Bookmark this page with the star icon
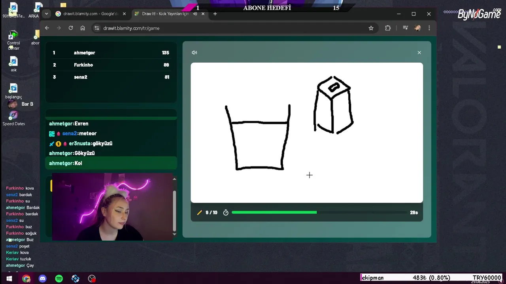 (371, 28)
